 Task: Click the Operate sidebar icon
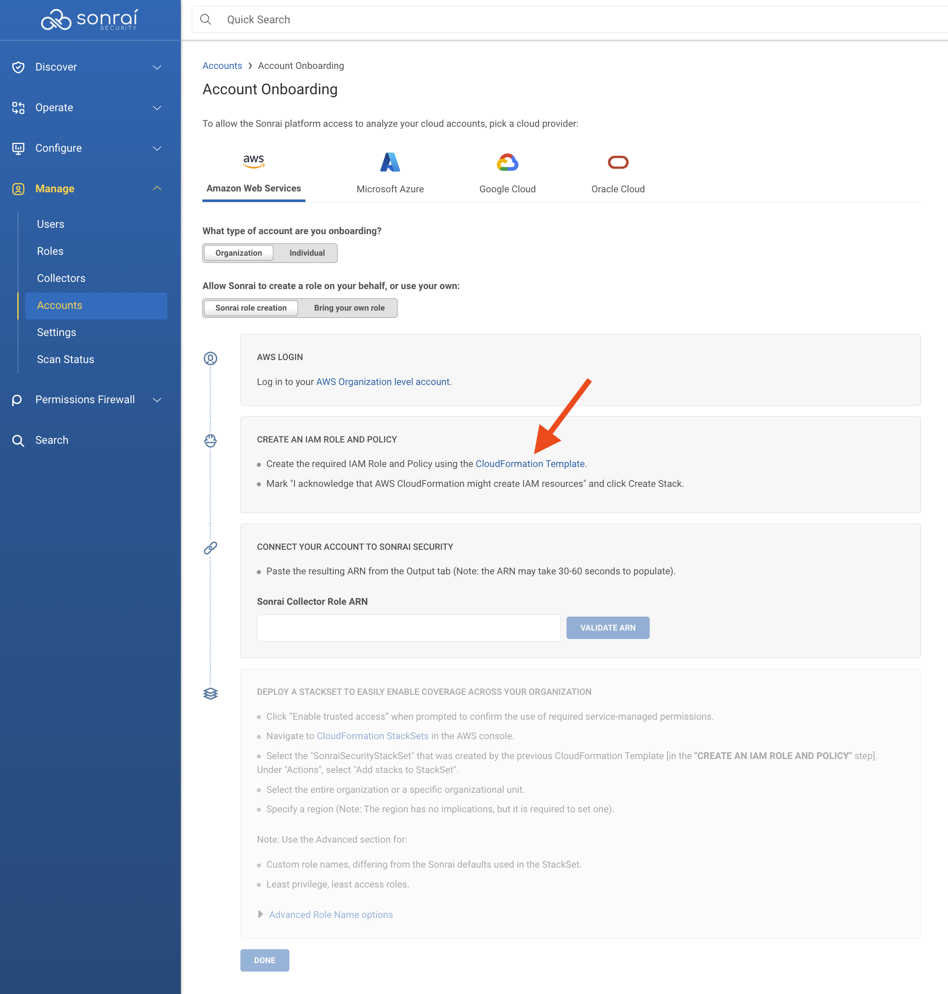pyautogui.click(x=18, y=108)
